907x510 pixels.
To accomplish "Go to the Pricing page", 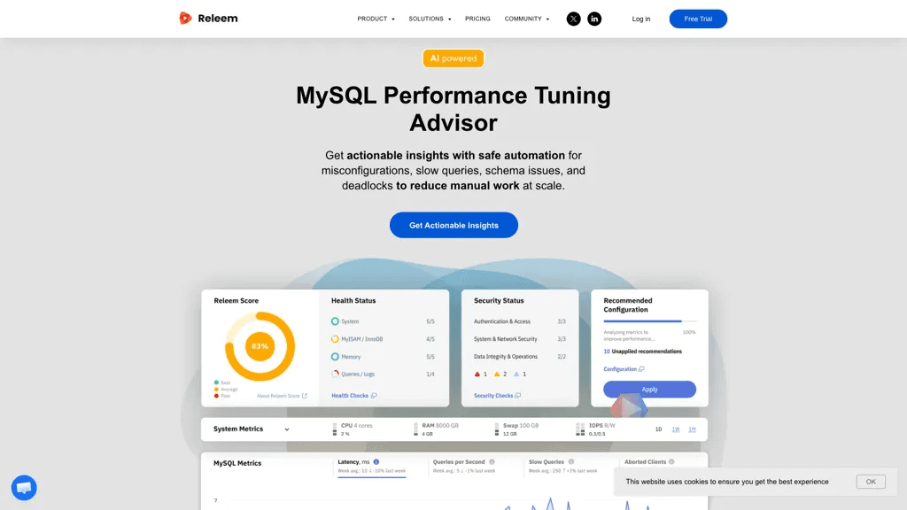I will [477, 19].
